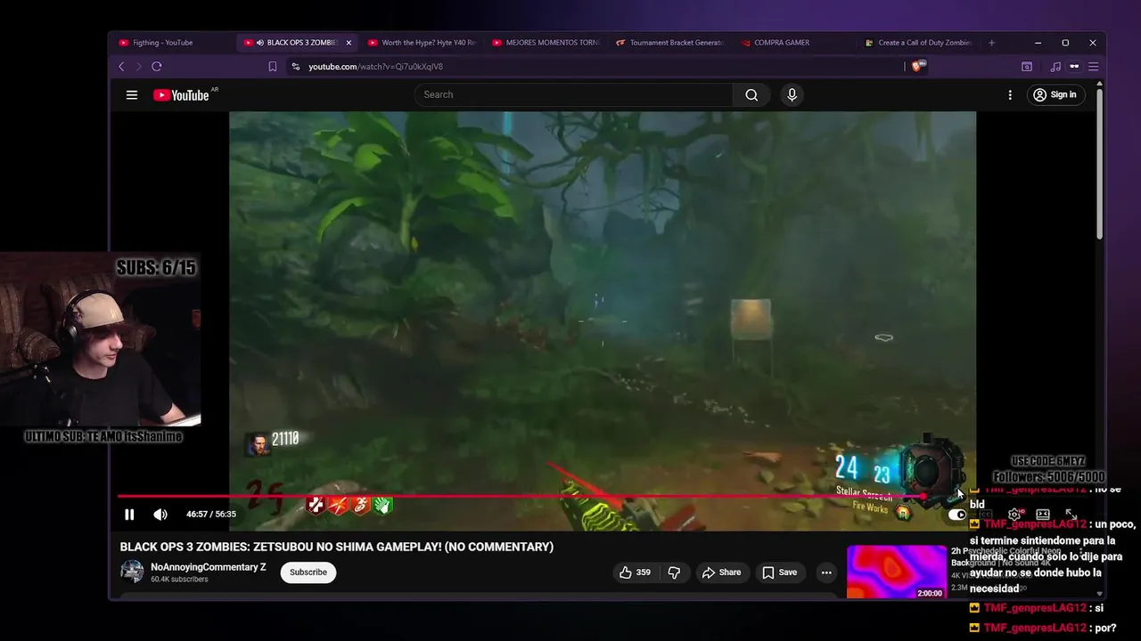Dislike the video
This screenshot has width=1141, height=641.
coord(674,572)
